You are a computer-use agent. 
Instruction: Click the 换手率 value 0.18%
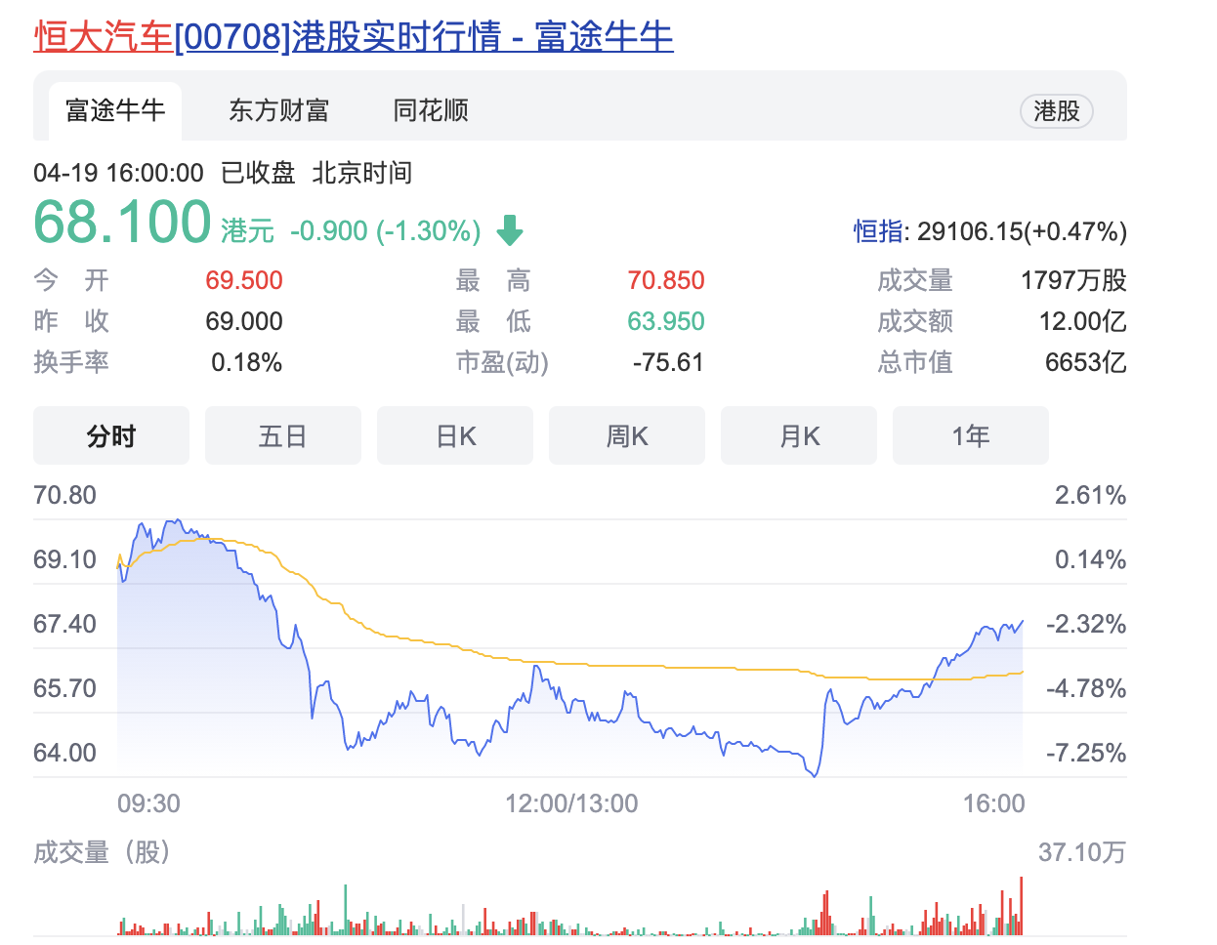[247, 363]
